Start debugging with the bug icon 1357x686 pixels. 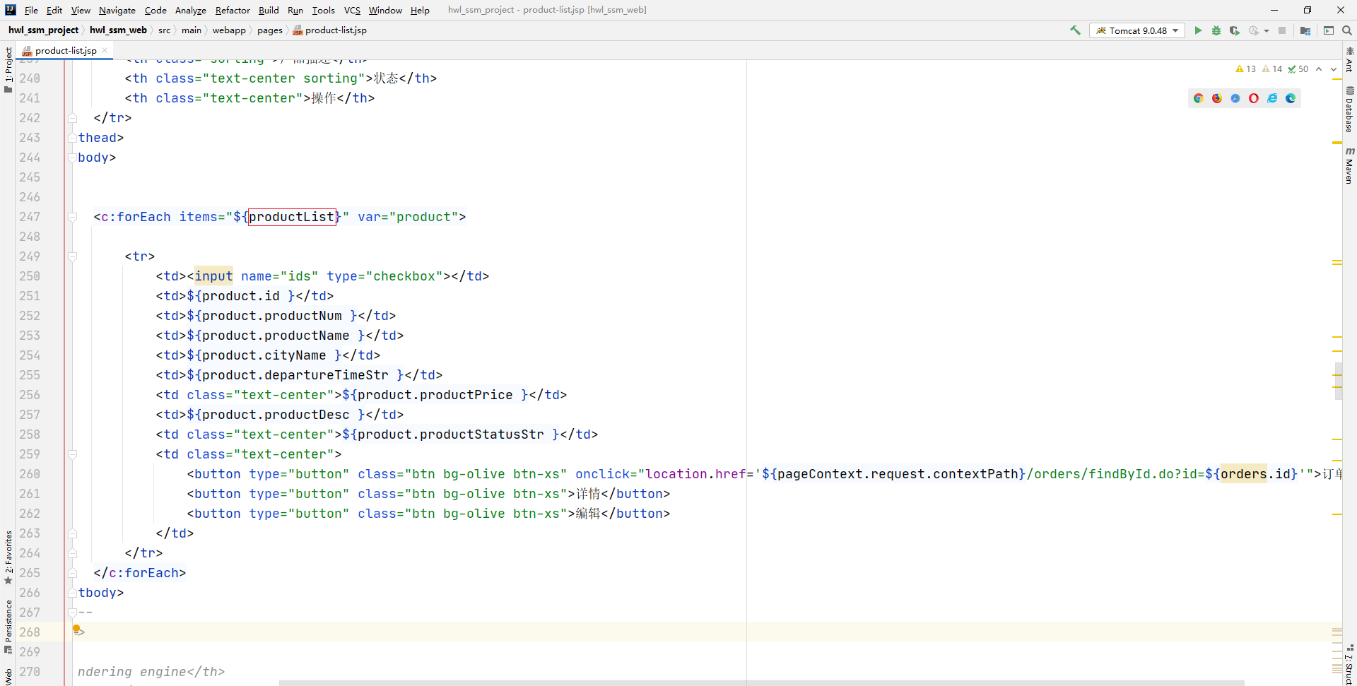pyautogui.click(x=1216, y=30)
